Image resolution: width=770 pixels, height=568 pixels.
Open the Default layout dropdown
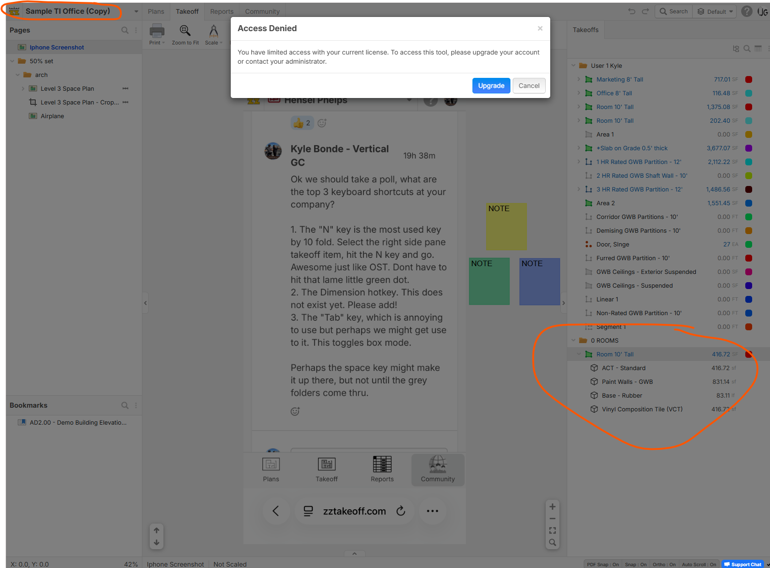coord(715,11)
